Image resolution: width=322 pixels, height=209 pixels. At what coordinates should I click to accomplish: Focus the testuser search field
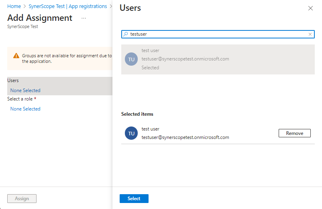coord(217,34)
